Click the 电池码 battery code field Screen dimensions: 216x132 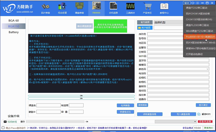(178, 73)
